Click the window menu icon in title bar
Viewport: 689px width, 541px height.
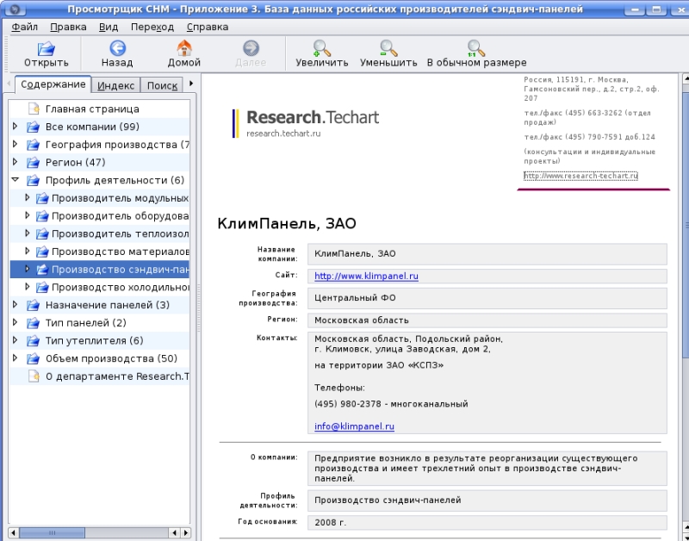(16, 9)
